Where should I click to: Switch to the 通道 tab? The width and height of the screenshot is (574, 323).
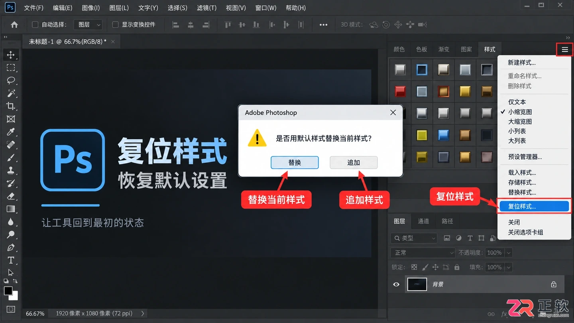click(423, 221)
